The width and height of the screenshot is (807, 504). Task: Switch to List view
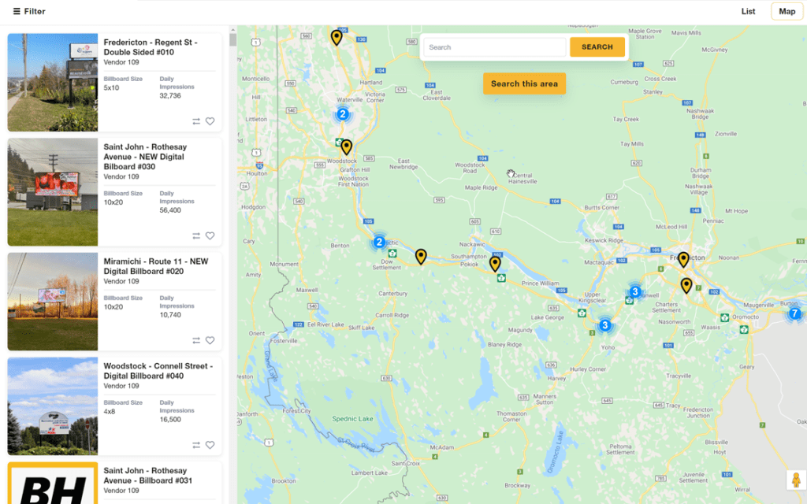click(748, 11)
